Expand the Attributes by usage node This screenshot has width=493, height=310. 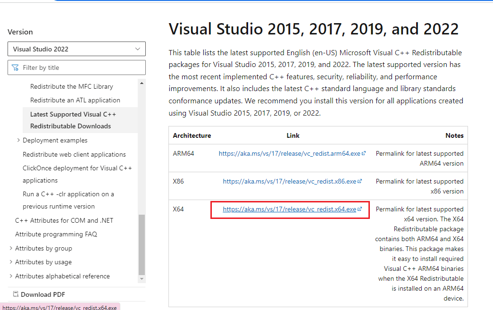11,262
